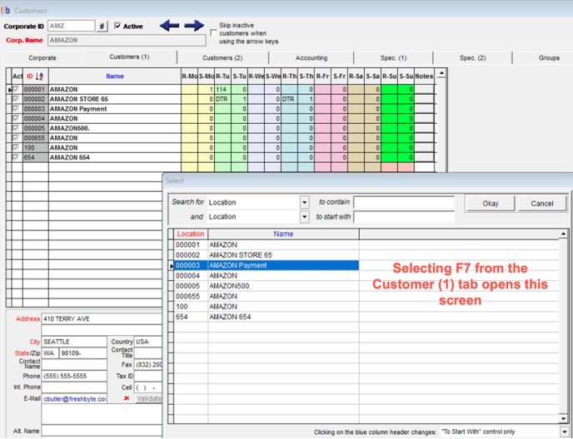
Task: Click the Freshbyte app icon in title bar
Action: pos(6,10)
